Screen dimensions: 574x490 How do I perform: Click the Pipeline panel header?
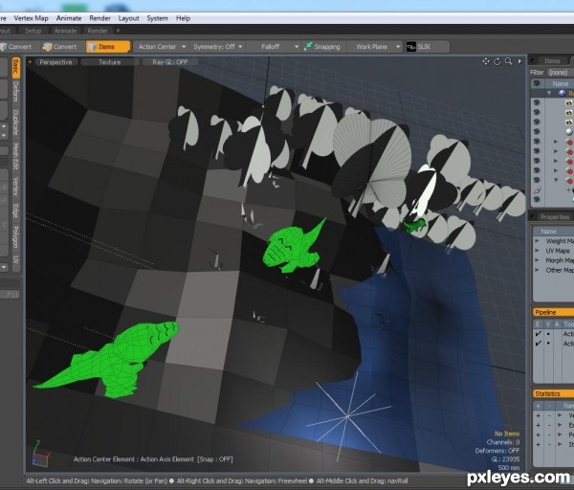[553, 312]
